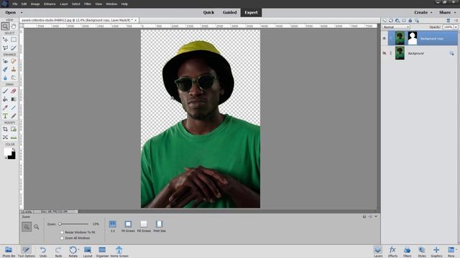The height and width of the screenshot is (258, 460).
Task: Click the Zoom slider handle
Action: 60,224
